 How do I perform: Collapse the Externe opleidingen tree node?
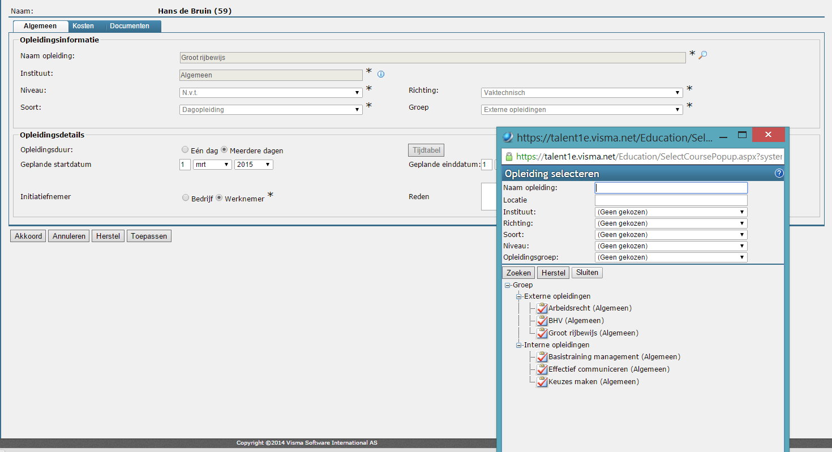519,296
